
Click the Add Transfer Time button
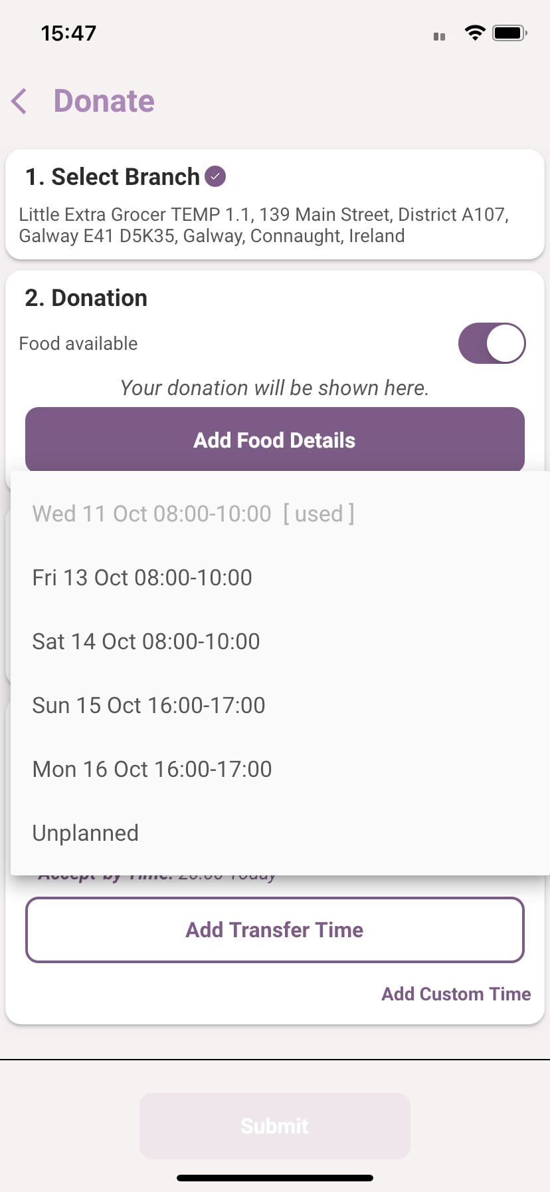[275, 930]
